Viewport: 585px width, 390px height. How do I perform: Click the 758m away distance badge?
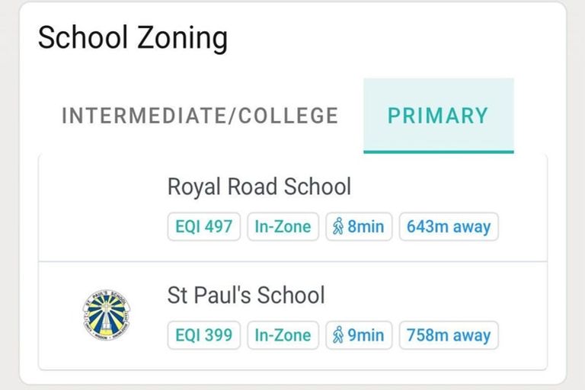pyautogui.click(x=449, y=335)
